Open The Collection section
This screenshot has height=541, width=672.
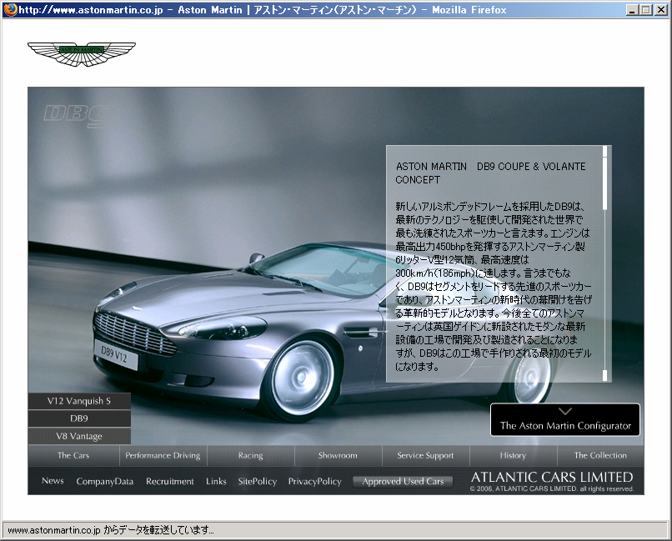coord(600,455)
